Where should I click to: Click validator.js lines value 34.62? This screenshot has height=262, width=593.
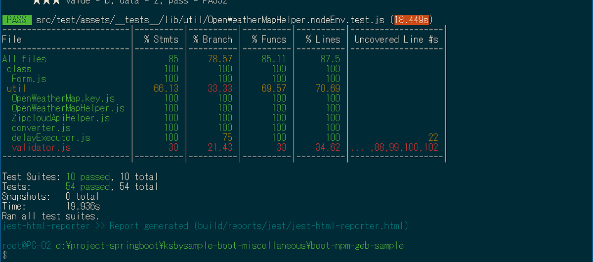[328, 148]
